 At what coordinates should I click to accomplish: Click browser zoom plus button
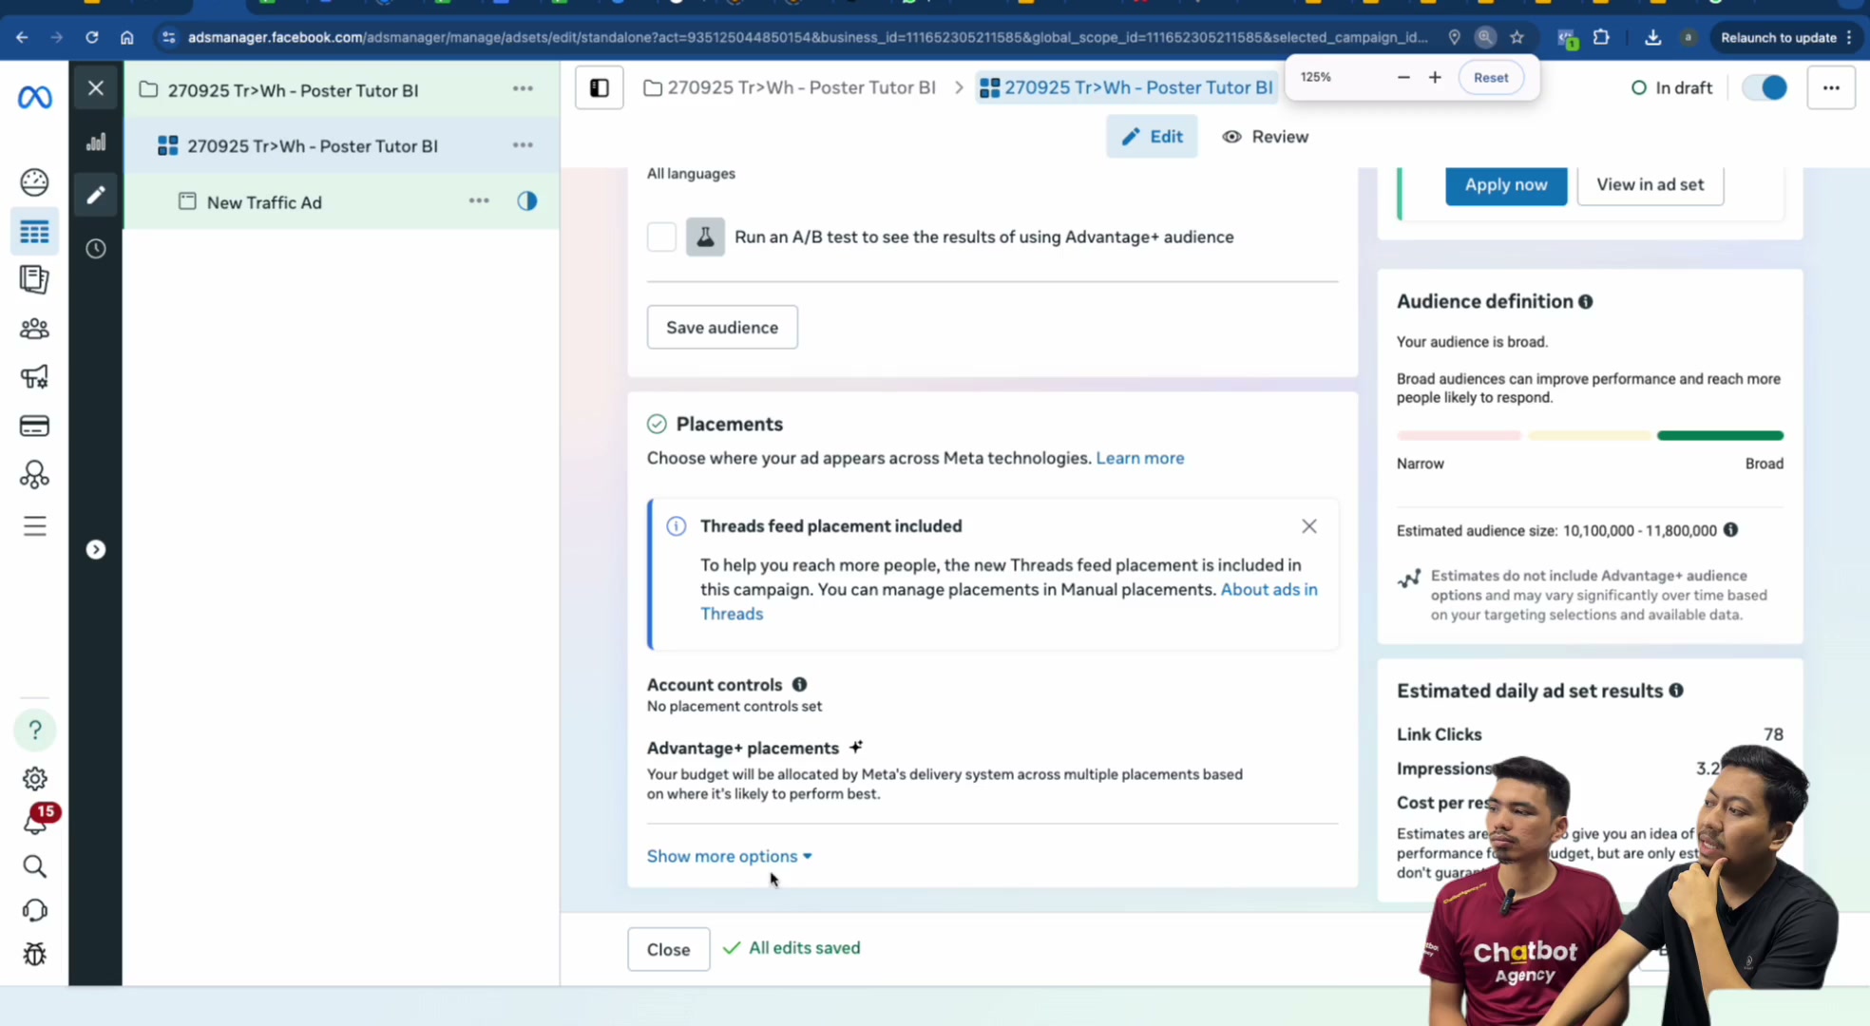pyautogui.click(x=1435, y=77)
